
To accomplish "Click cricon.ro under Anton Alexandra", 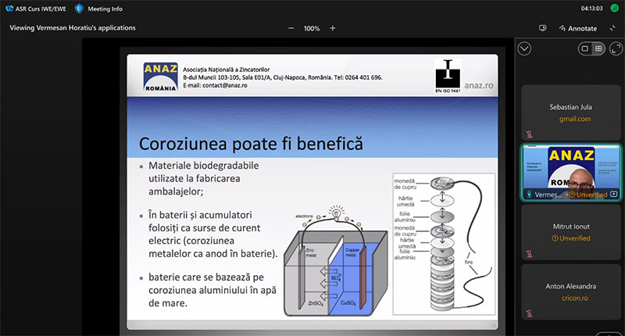I will click(575, 298).
